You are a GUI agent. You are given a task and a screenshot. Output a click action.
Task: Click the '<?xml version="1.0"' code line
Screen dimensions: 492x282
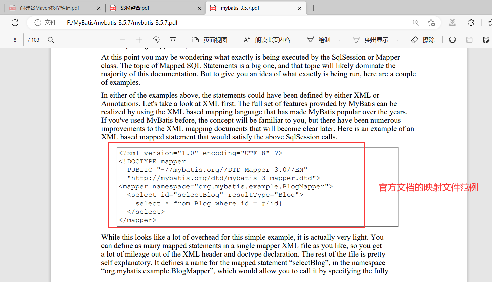click(x=200, y=153)
